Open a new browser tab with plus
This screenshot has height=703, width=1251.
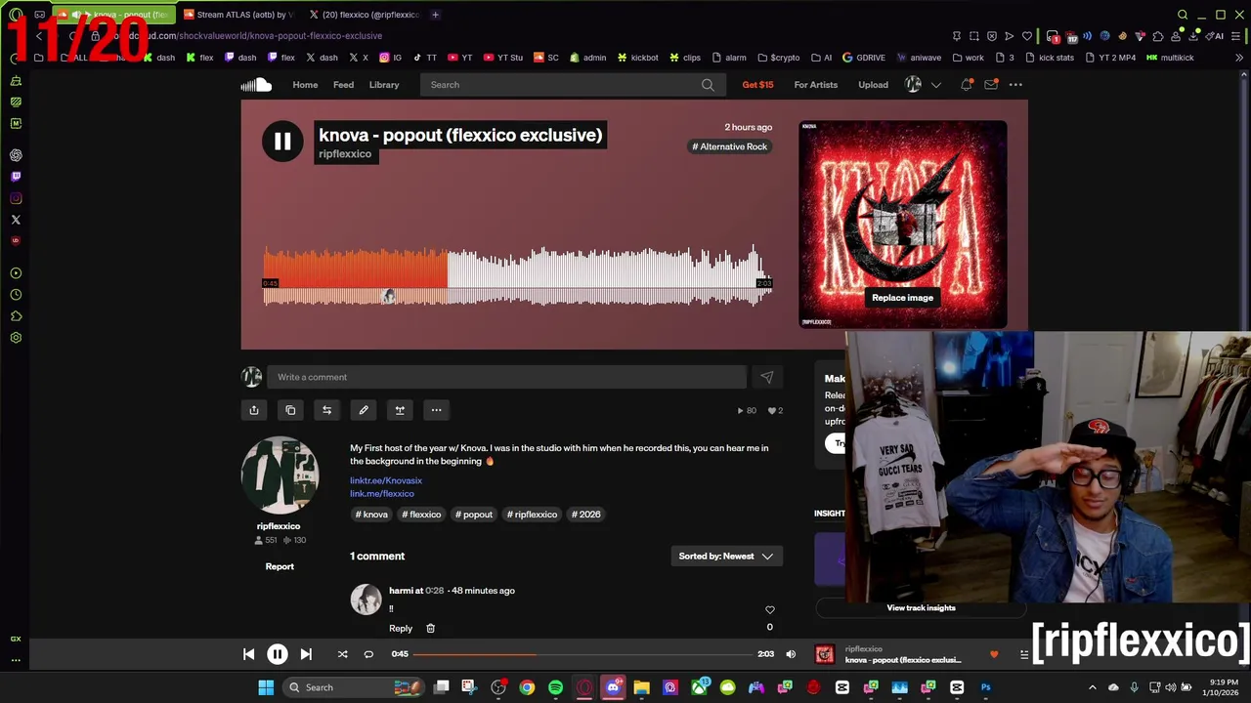click(x=435, y=15)
